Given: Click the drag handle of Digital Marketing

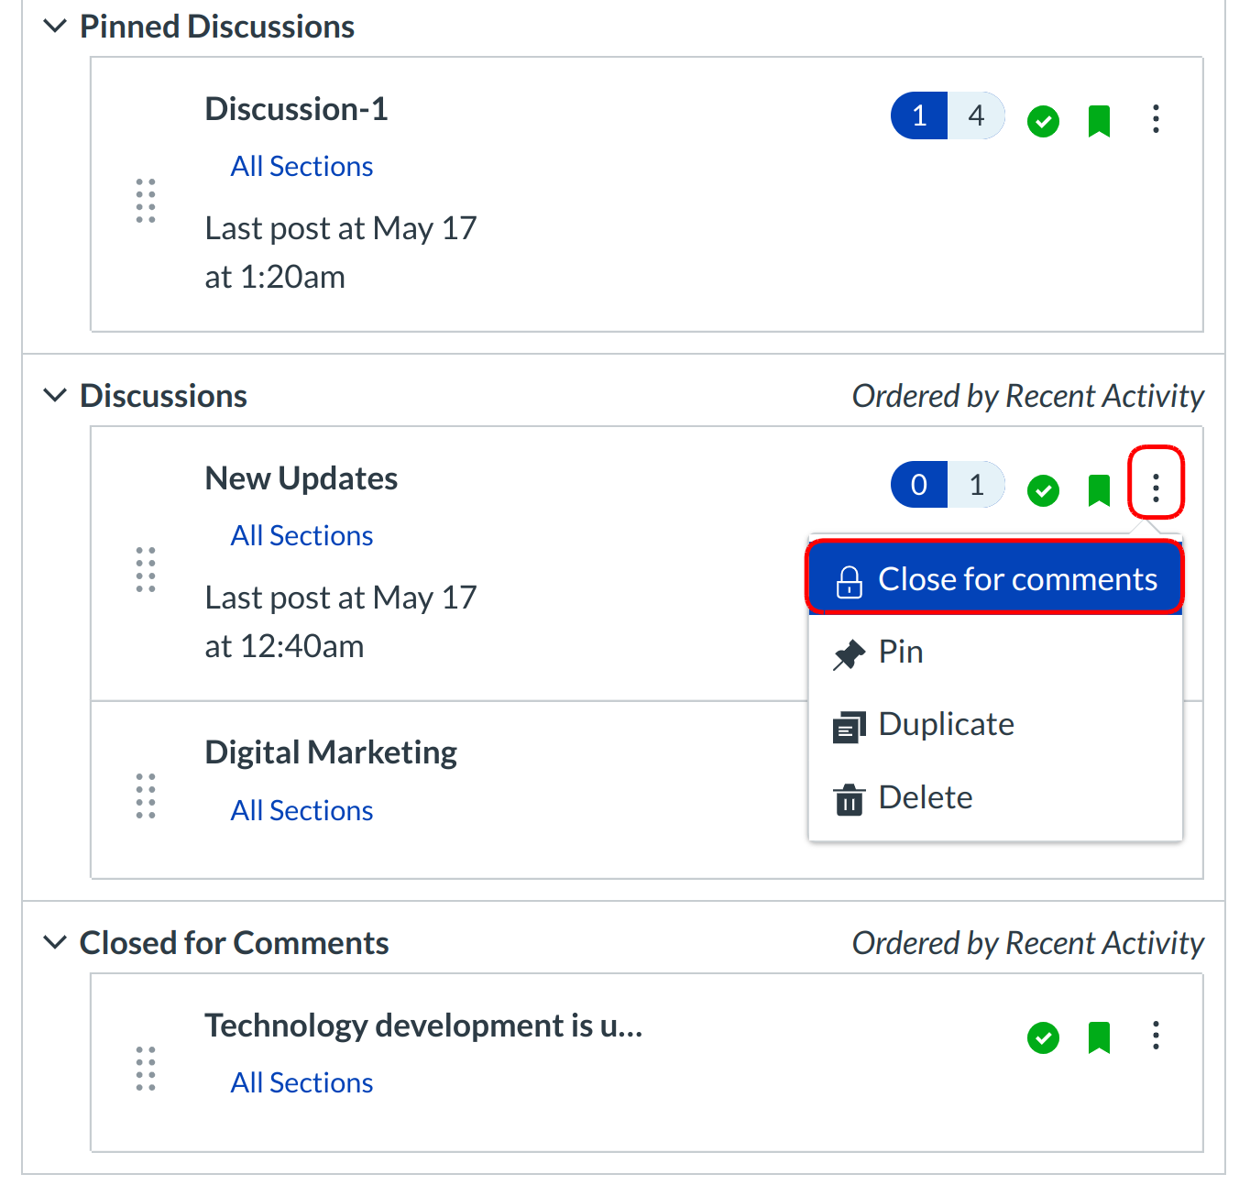Looking at the screenshot, I should (x=146, y=796).
